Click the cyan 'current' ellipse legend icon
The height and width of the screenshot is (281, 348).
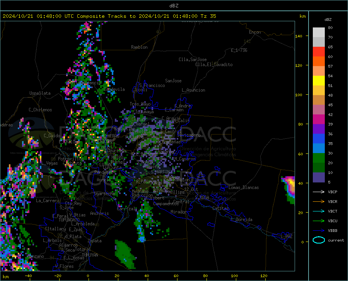(319, 240)
